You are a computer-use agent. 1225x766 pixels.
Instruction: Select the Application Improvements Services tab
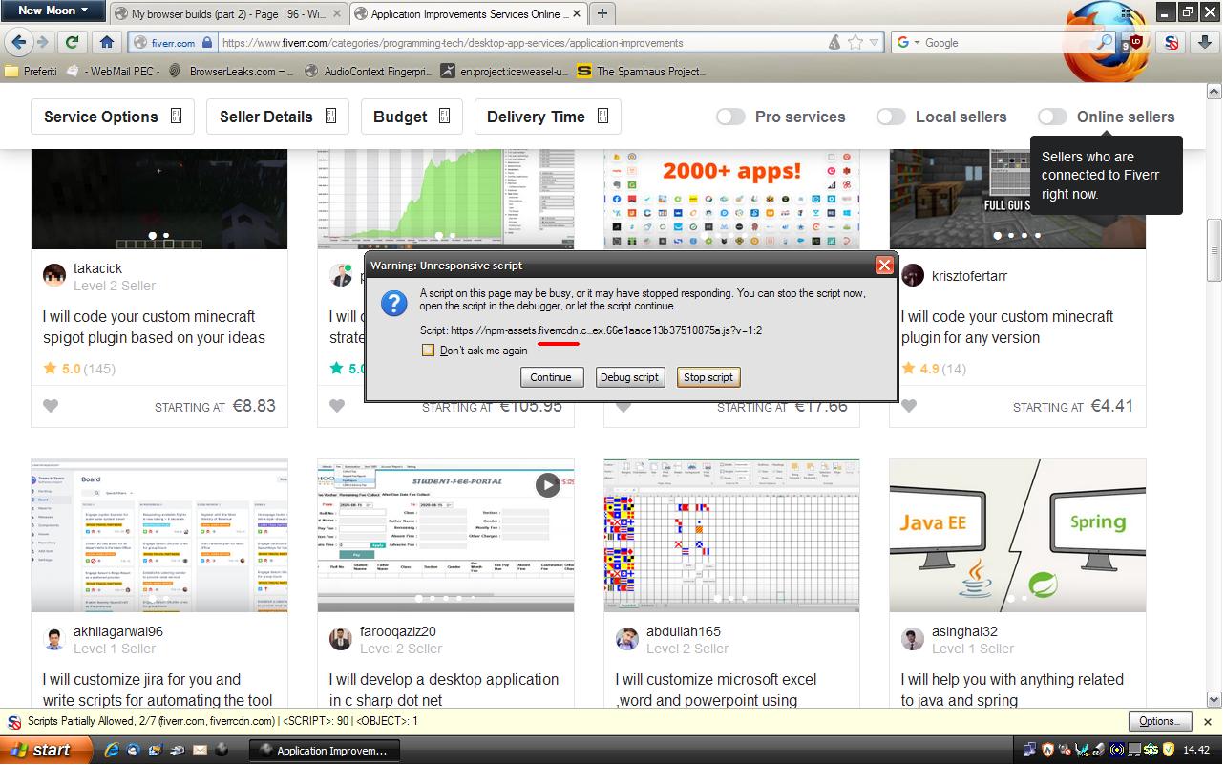pos(469,13)
